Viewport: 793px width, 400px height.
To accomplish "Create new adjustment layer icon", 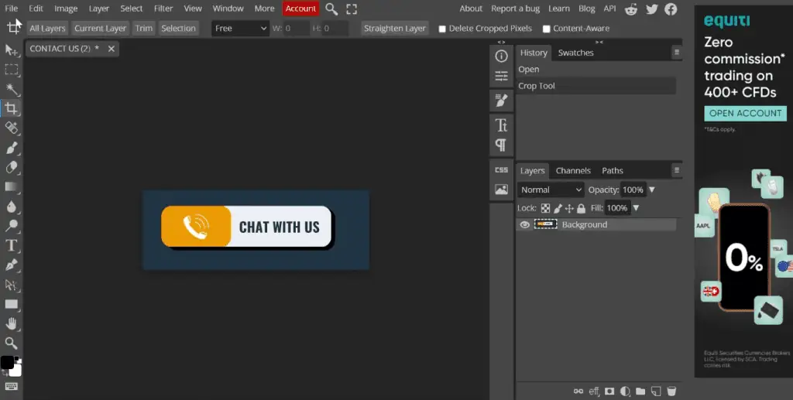I will [625, 391].
